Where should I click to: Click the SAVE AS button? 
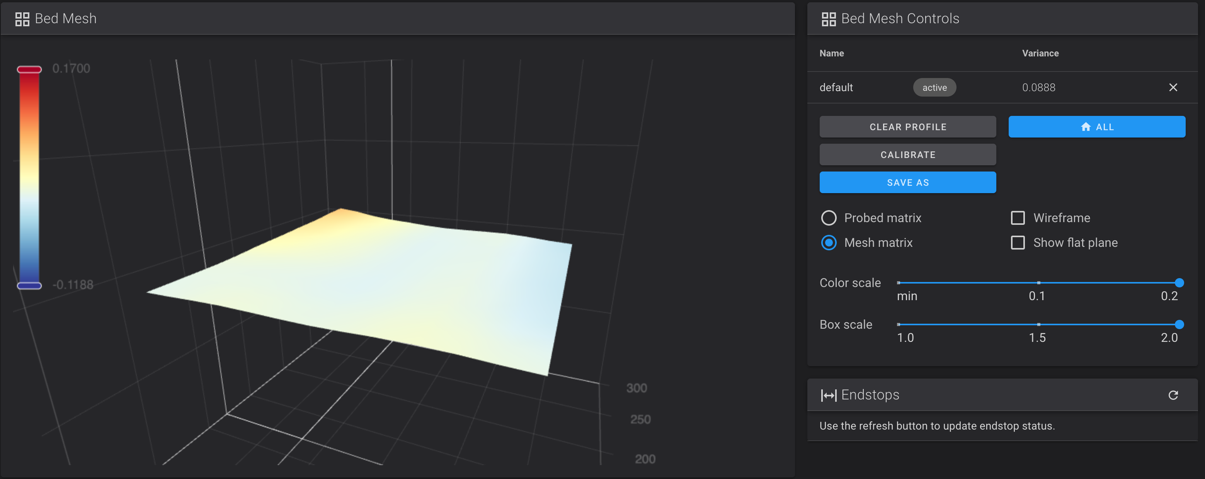pos(907,182)
